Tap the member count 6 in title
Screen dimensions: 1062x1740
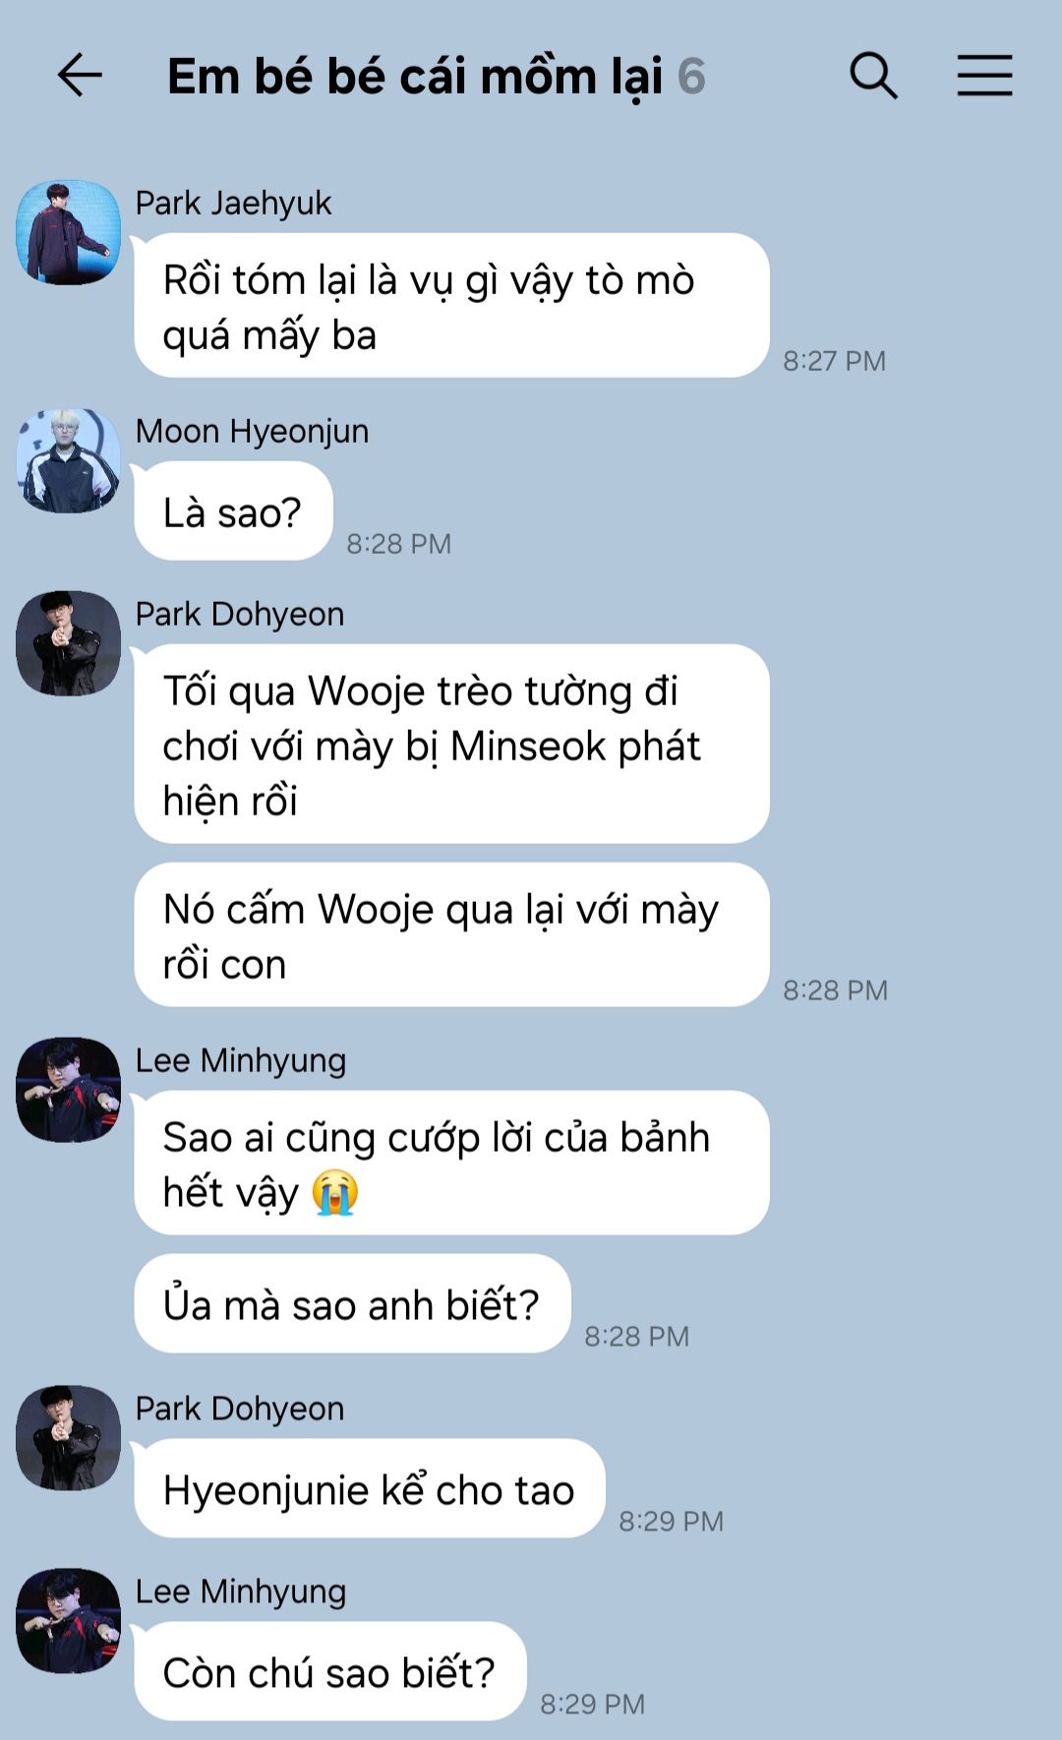click(691, 77)
